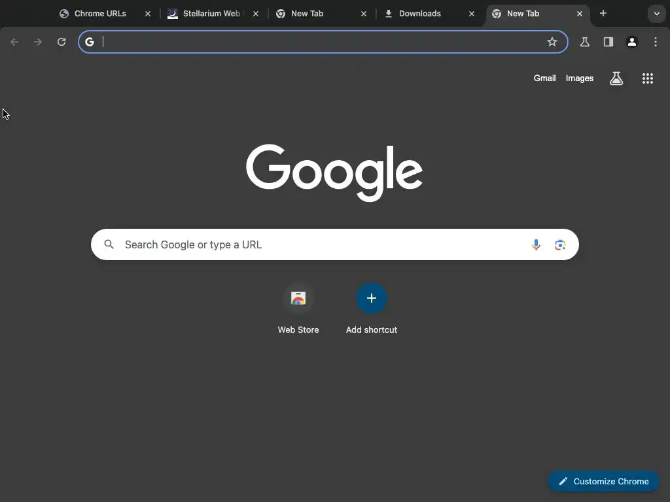The image size is (670, 502).
Task: Close the Downloads tab
Action: coord(472,14)
